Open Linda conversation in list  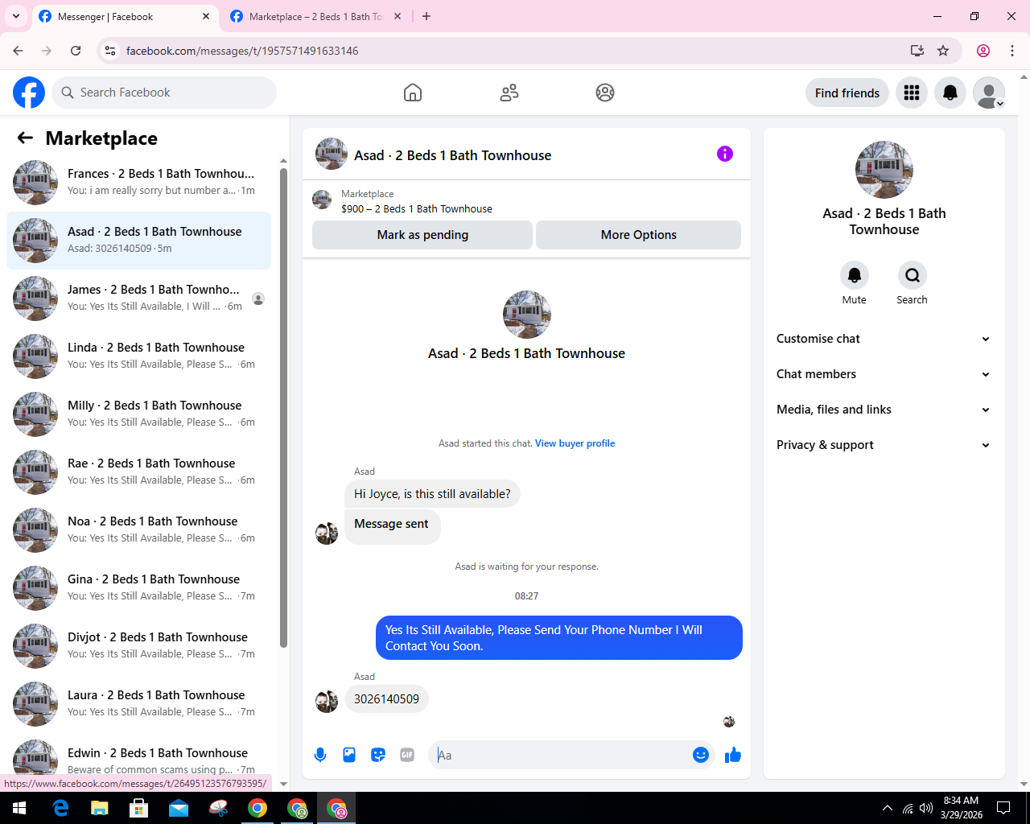click(138, 356)
